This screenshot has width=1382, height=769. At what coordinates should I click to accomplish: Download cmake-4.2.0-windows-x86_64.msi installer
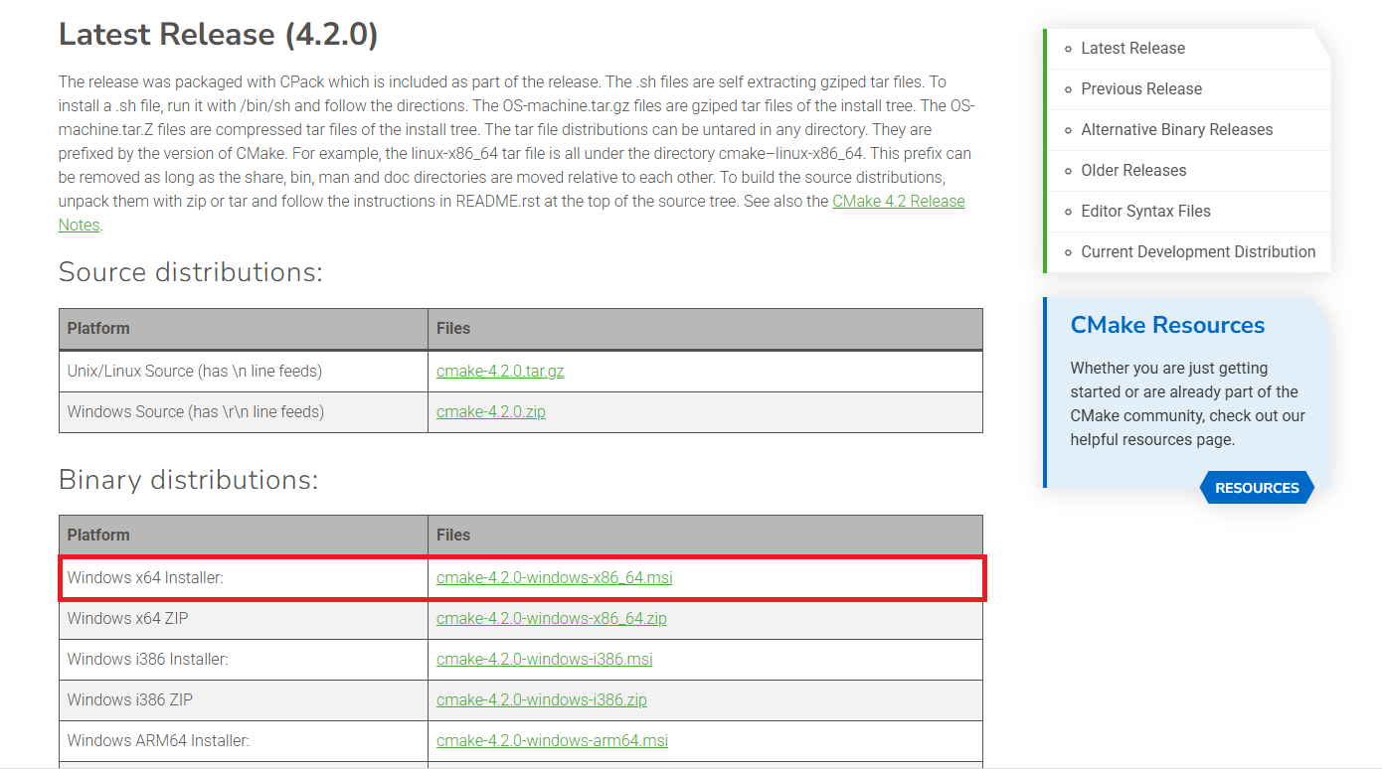click(555, 577)
